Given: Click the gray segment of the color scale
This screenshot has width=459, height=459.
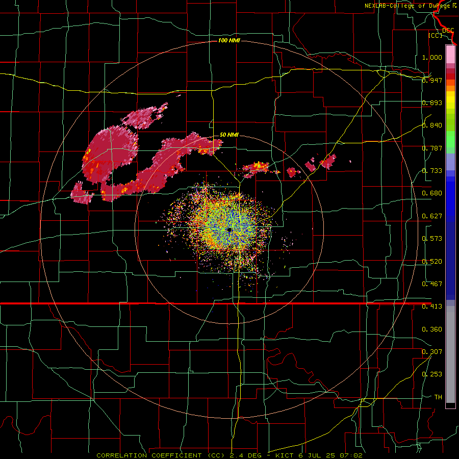Looking at the screenshot, I should pyautogui.click(x=450, y=354).
